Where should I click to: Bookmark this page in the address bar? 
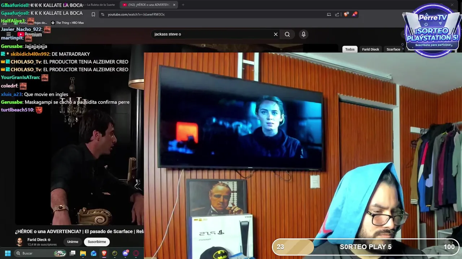(x=93, y=14)
